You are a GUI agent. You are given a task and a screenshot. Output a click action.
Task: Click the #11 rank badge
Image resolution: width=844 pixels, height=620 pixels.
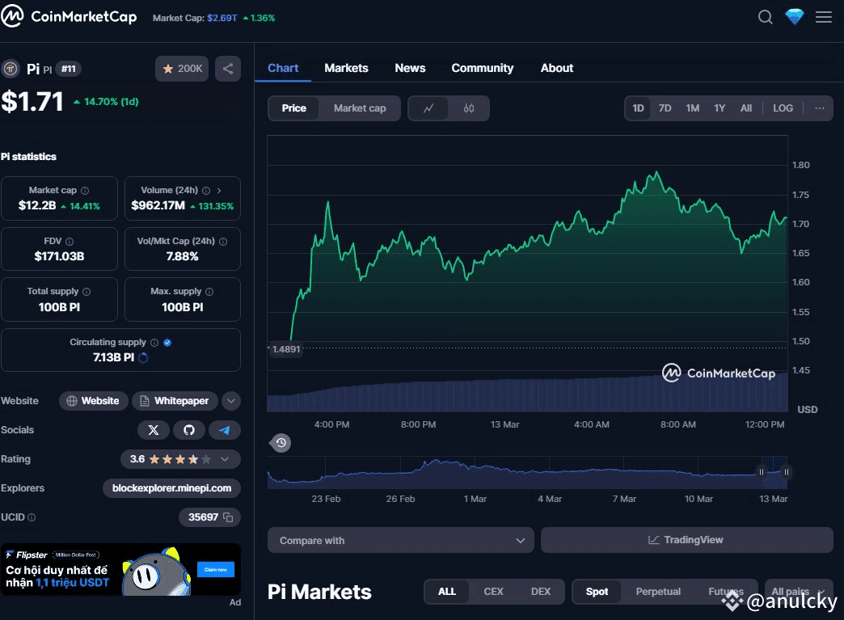(x=69, y=69)
